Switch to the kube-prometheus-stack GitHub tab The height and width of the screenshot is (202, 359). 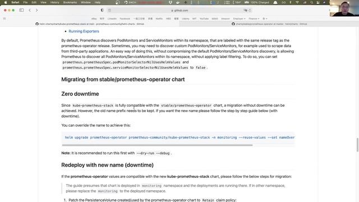pos(90,24)
